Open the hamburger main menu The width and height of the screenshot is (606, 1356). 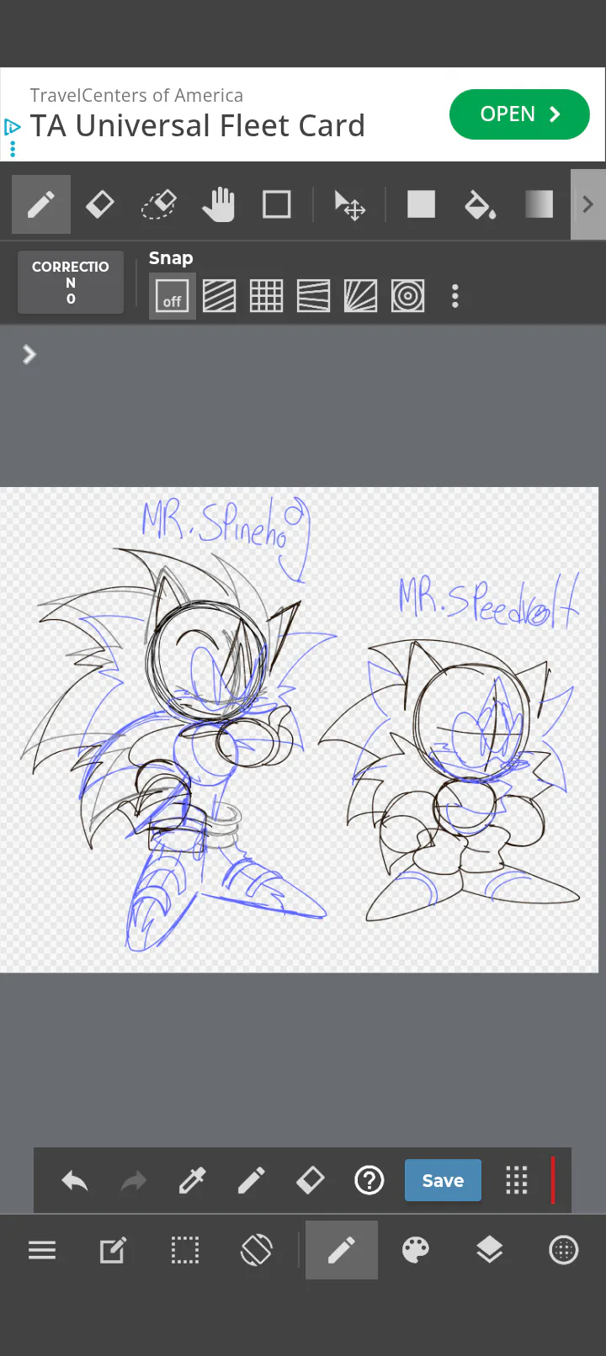coord(42,1251)
